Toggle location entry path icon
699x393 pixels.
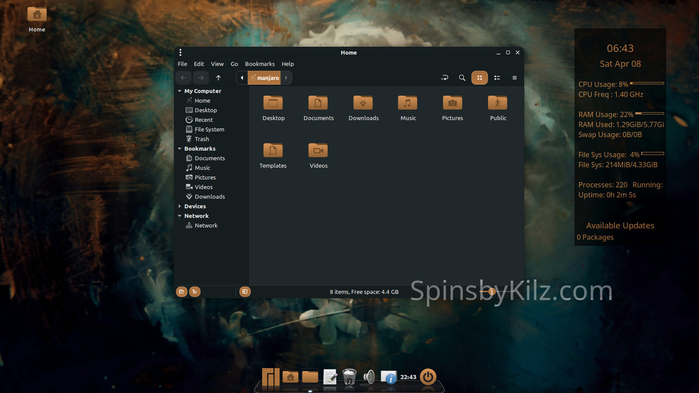[x=445, y=78]
